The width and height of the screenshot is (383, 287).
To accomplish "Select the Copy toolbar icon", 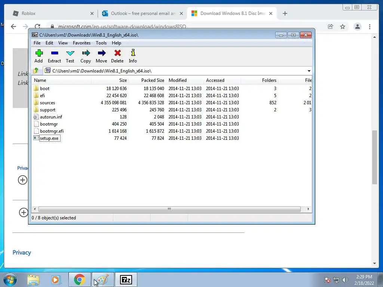I will (x=86, y=53).
